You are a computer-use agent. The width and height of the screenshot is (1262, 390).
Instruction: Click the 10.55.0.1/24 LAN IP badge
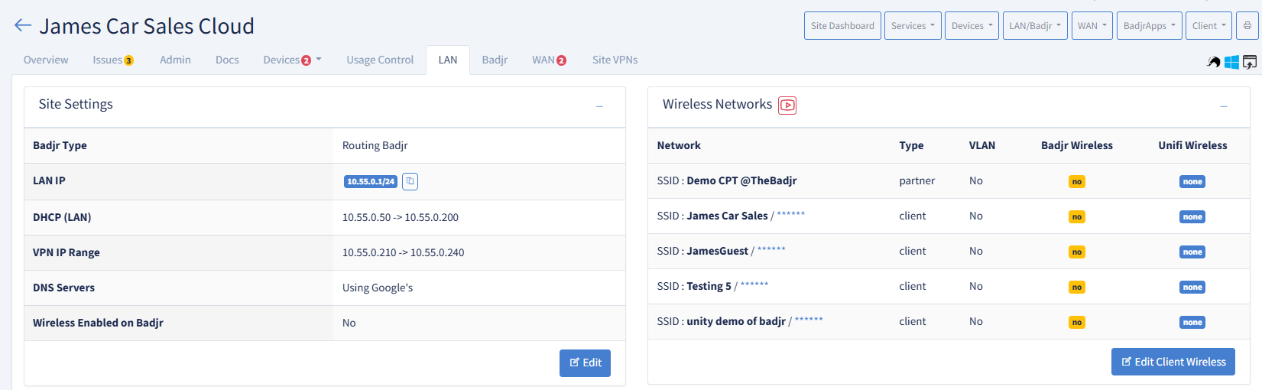coord(371,181)
